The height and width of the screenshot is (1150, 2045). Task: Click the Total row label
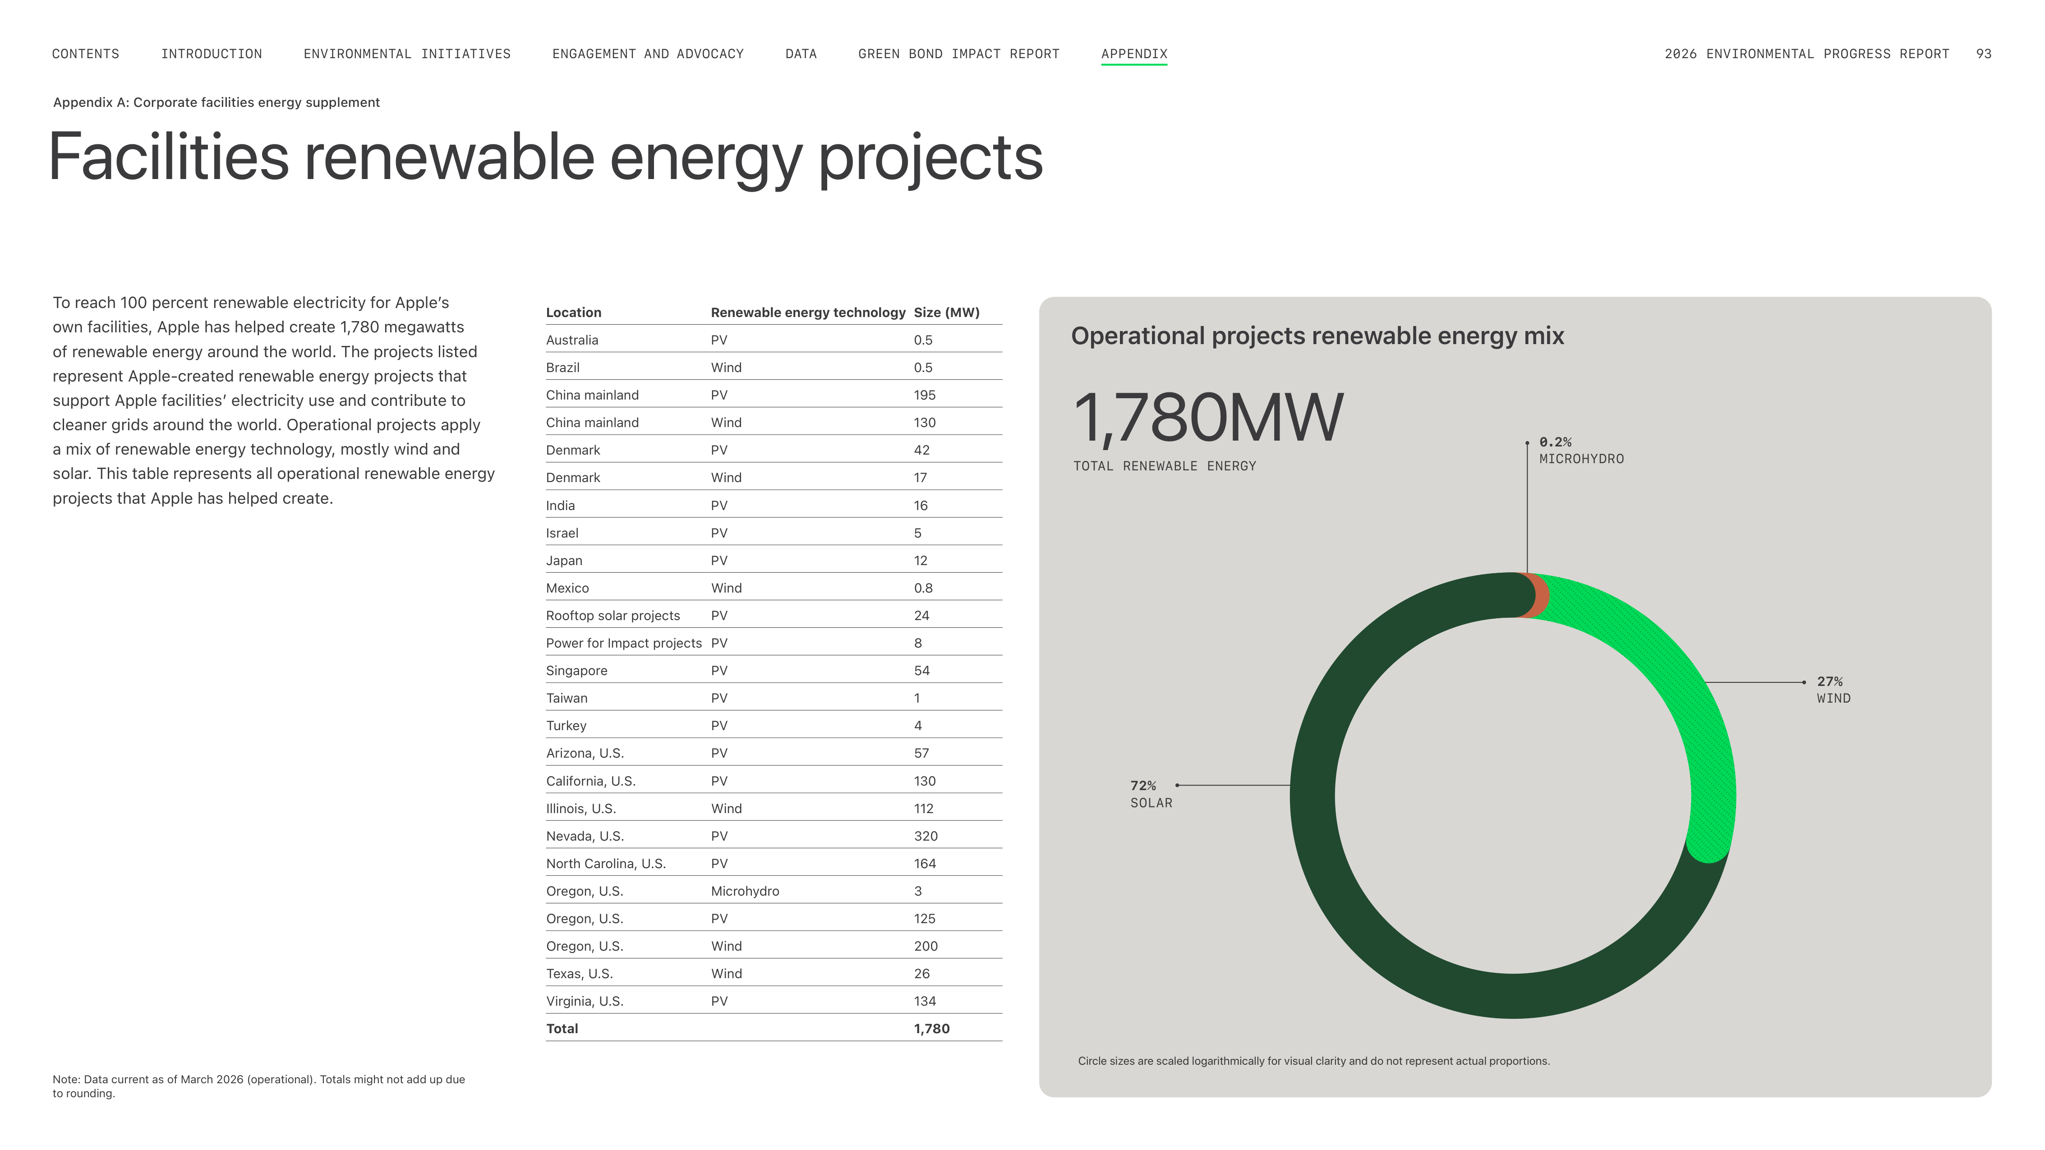click(561, 1029)
